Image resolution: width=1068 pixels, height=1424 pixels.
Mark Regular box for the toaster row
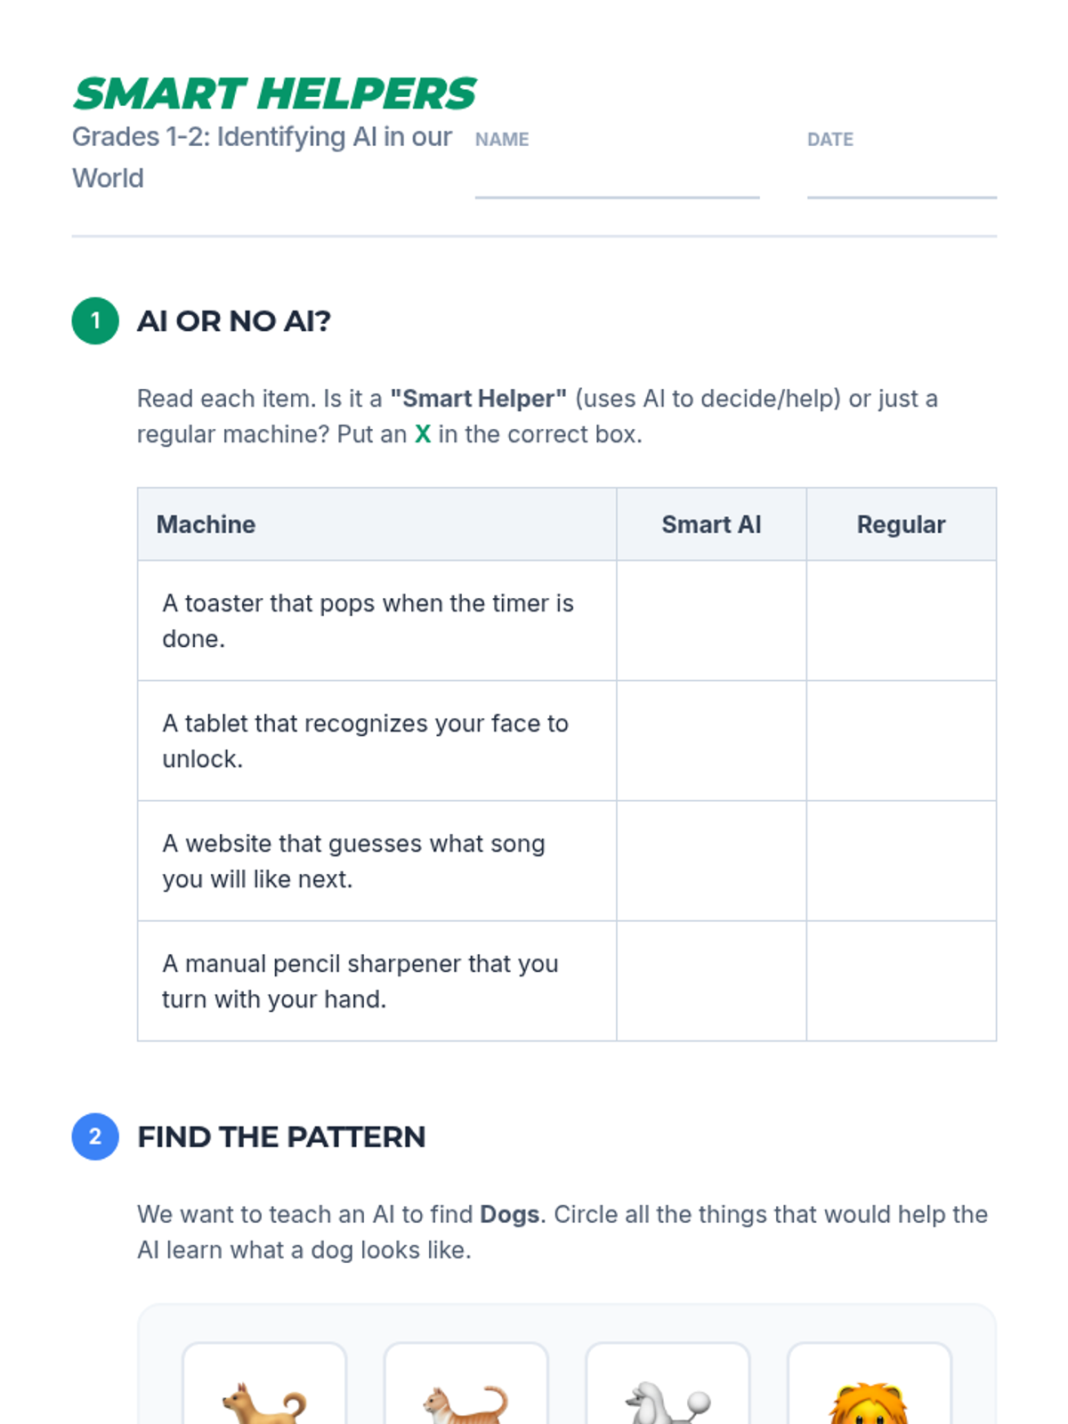point(901,620)
